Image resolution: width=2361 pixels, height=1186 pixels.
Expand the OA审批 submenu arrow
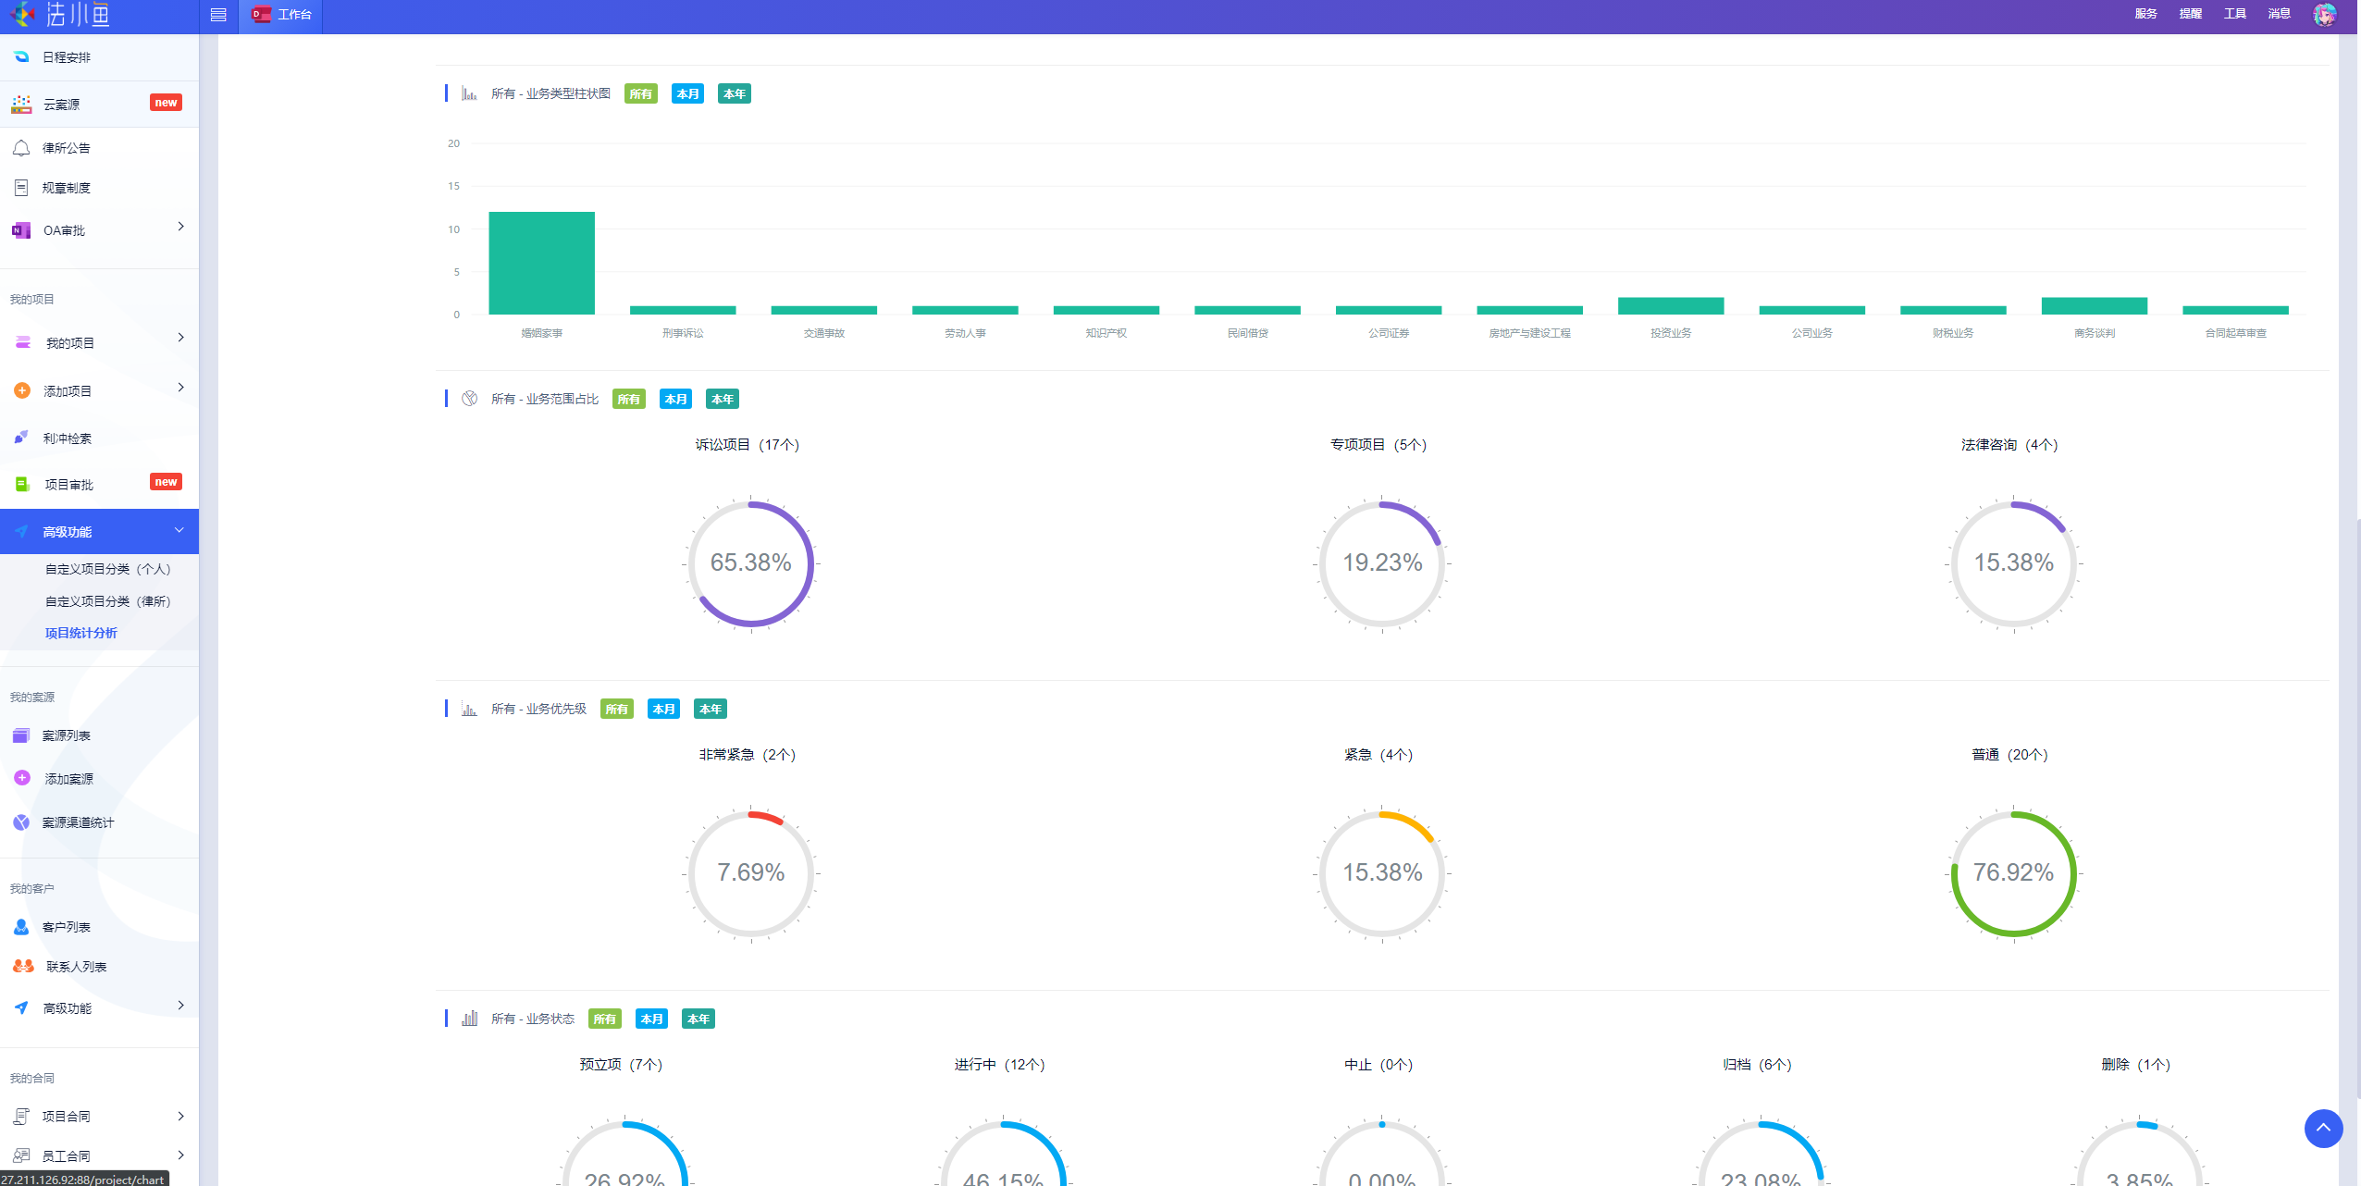[180, 227]
